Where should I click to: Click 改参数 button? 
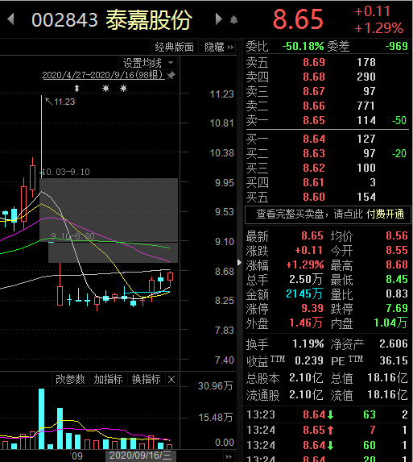click(x=70, y=379)
